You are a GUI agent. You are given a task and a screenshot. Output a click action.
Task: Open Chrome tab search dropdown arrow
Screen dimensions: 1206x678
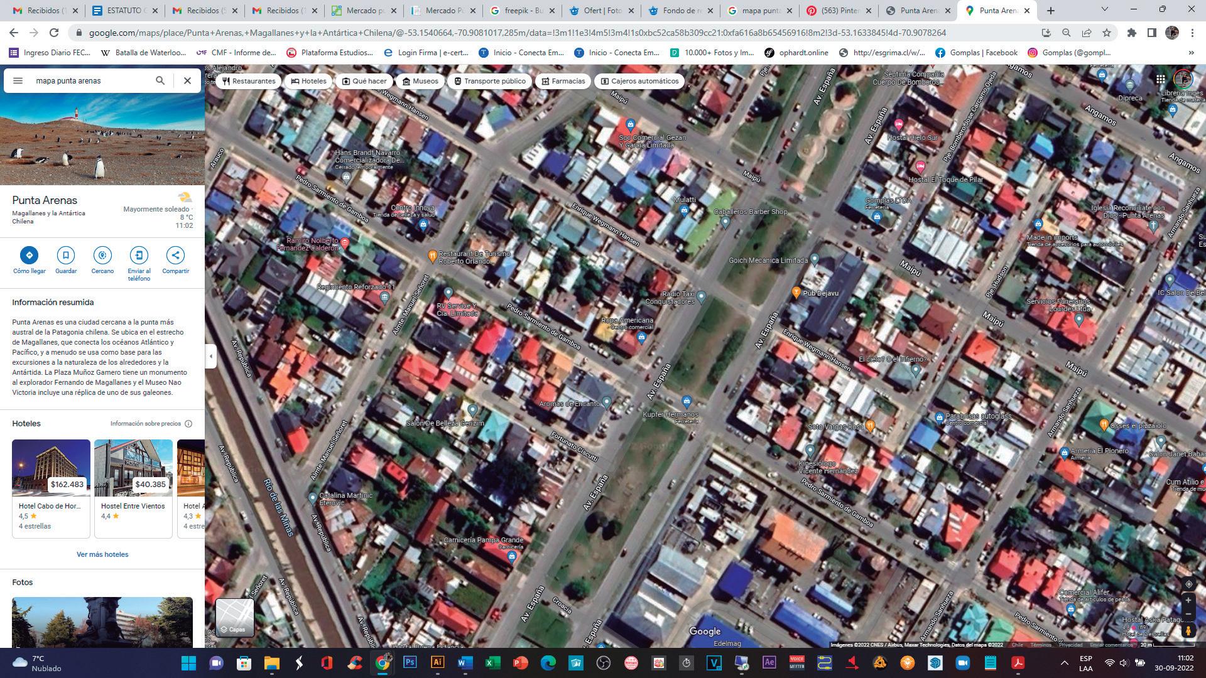coord(1105,10)
